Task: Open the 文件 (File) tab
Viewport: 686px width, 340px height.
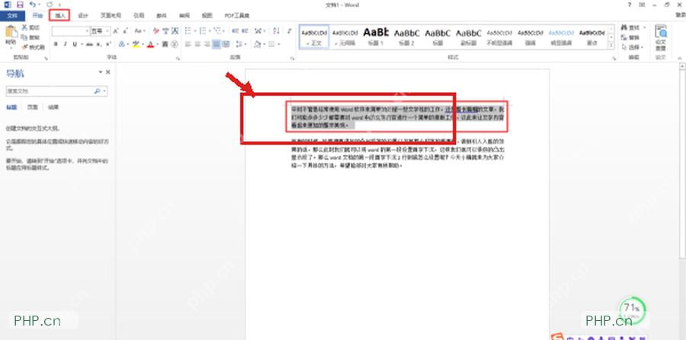Action: (13, 16)
